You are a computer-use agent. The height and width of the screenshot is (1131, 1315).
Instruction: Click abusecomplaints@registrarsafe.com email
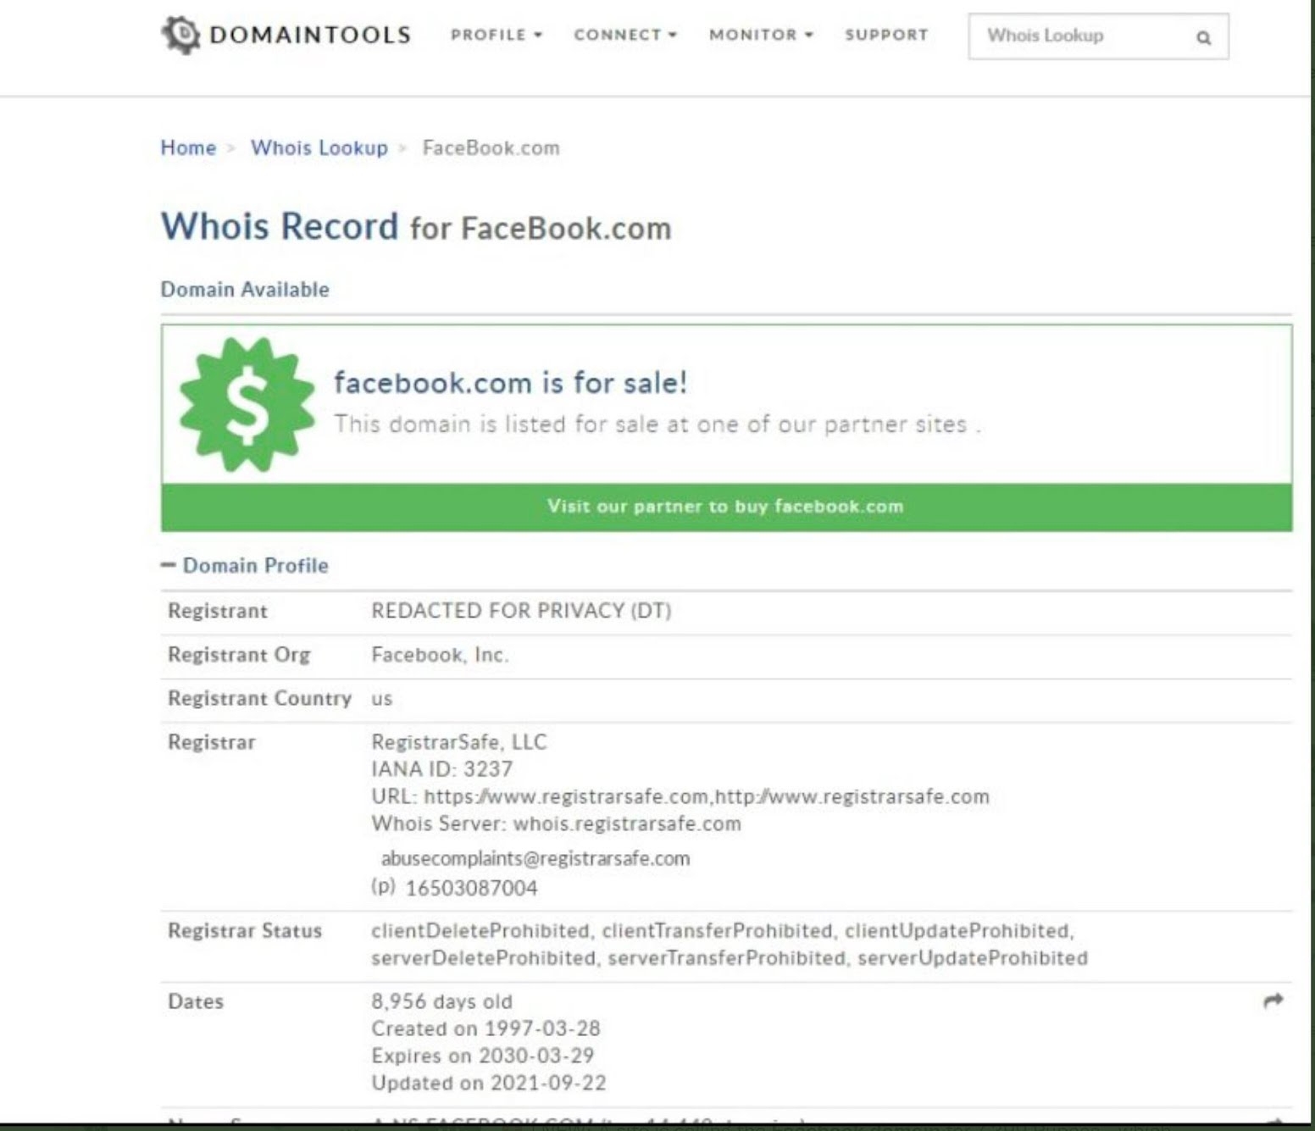tap(535, 858)
